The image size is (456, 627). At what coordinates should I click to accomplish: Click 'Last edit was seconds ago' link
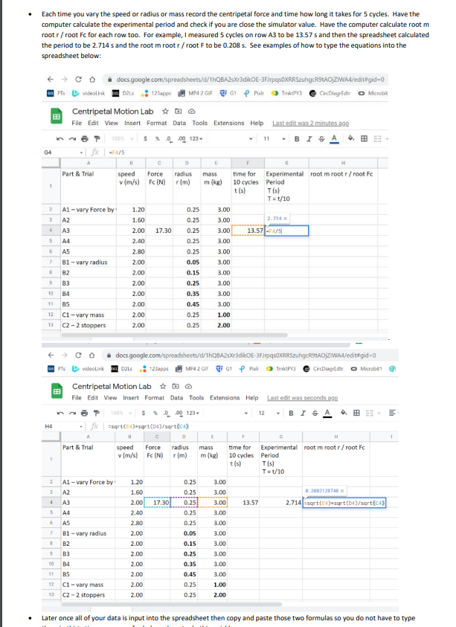point(303,398)
